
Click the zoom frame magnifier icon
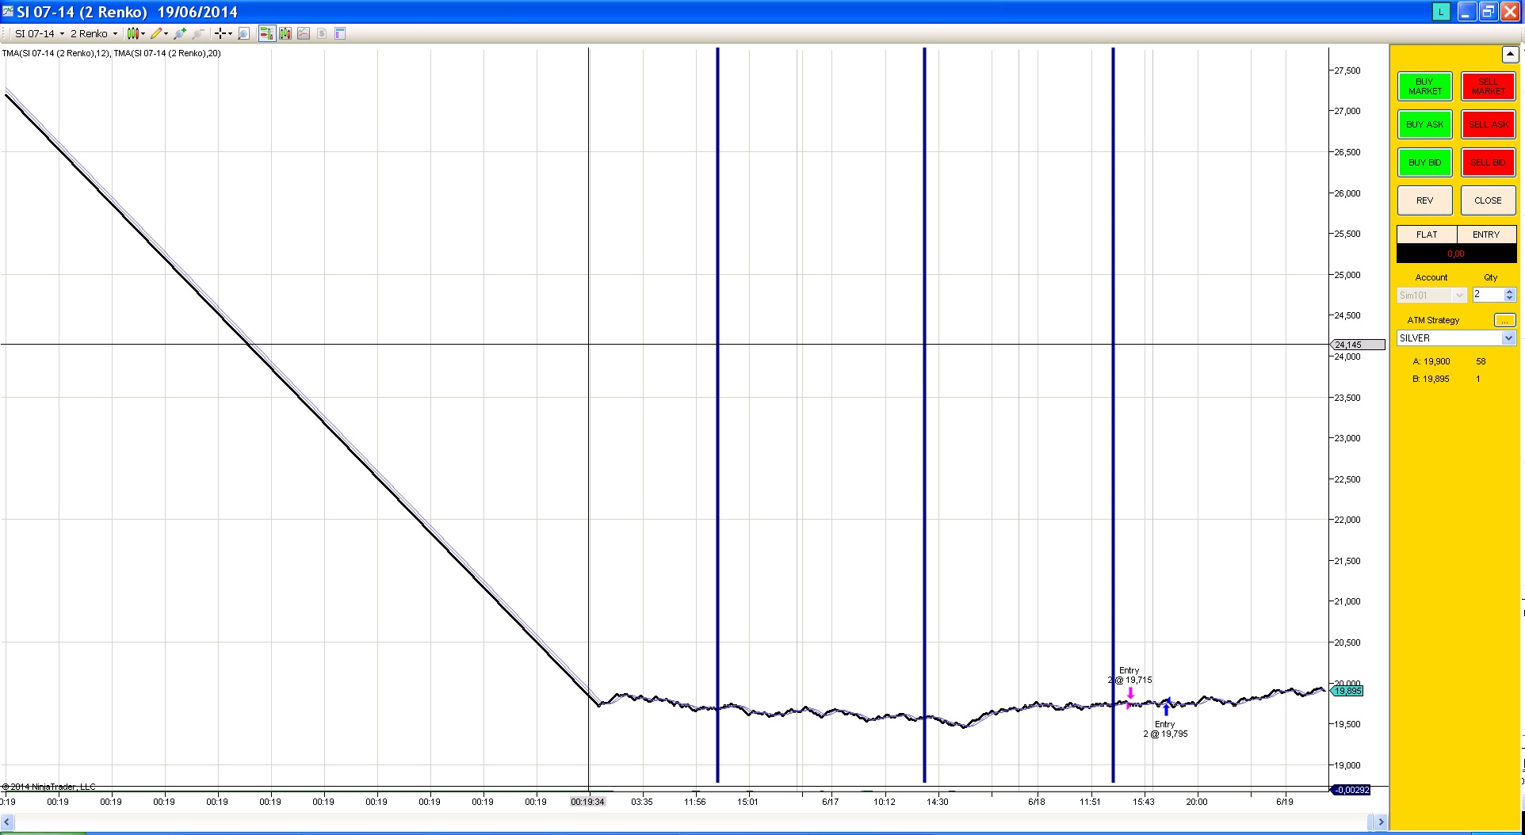[243, 33]
